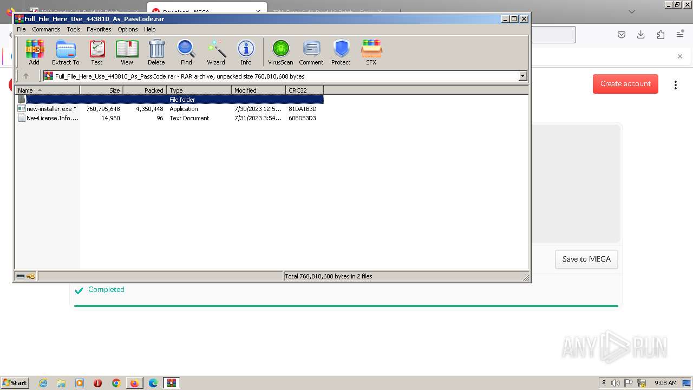Viewport: 693px width, 390px height.
Task: Open the Help menu
Action: pos(150,29)
